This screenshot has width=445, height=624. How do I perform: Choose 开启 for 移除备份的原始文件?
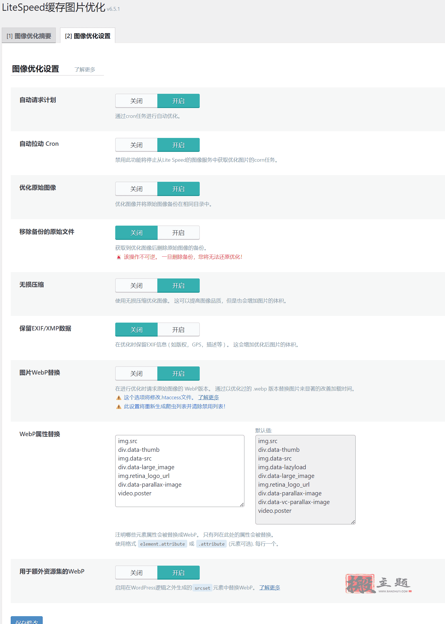pyautogui.click(x=179, y=233)
